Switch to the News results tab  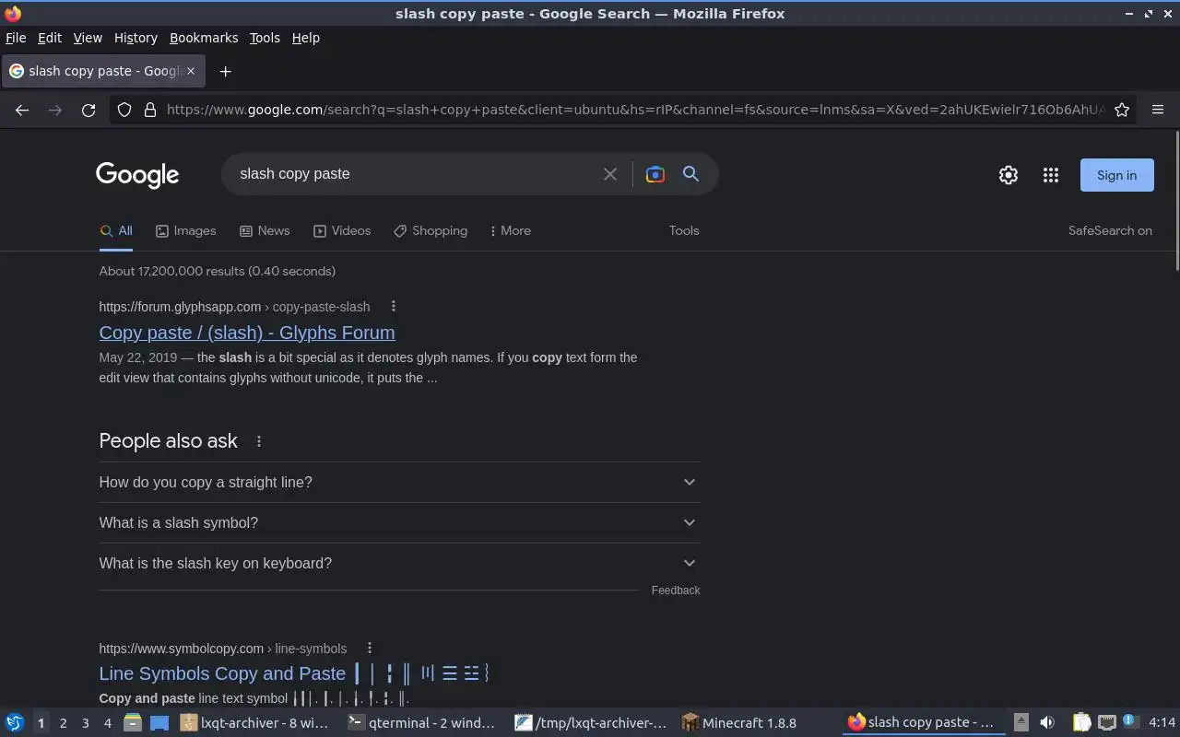(265, 230)
